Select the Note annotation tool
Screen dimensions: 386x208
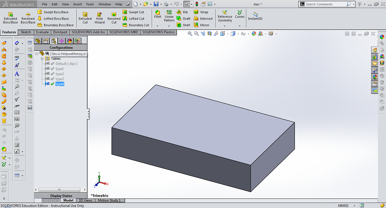point(17,74)
